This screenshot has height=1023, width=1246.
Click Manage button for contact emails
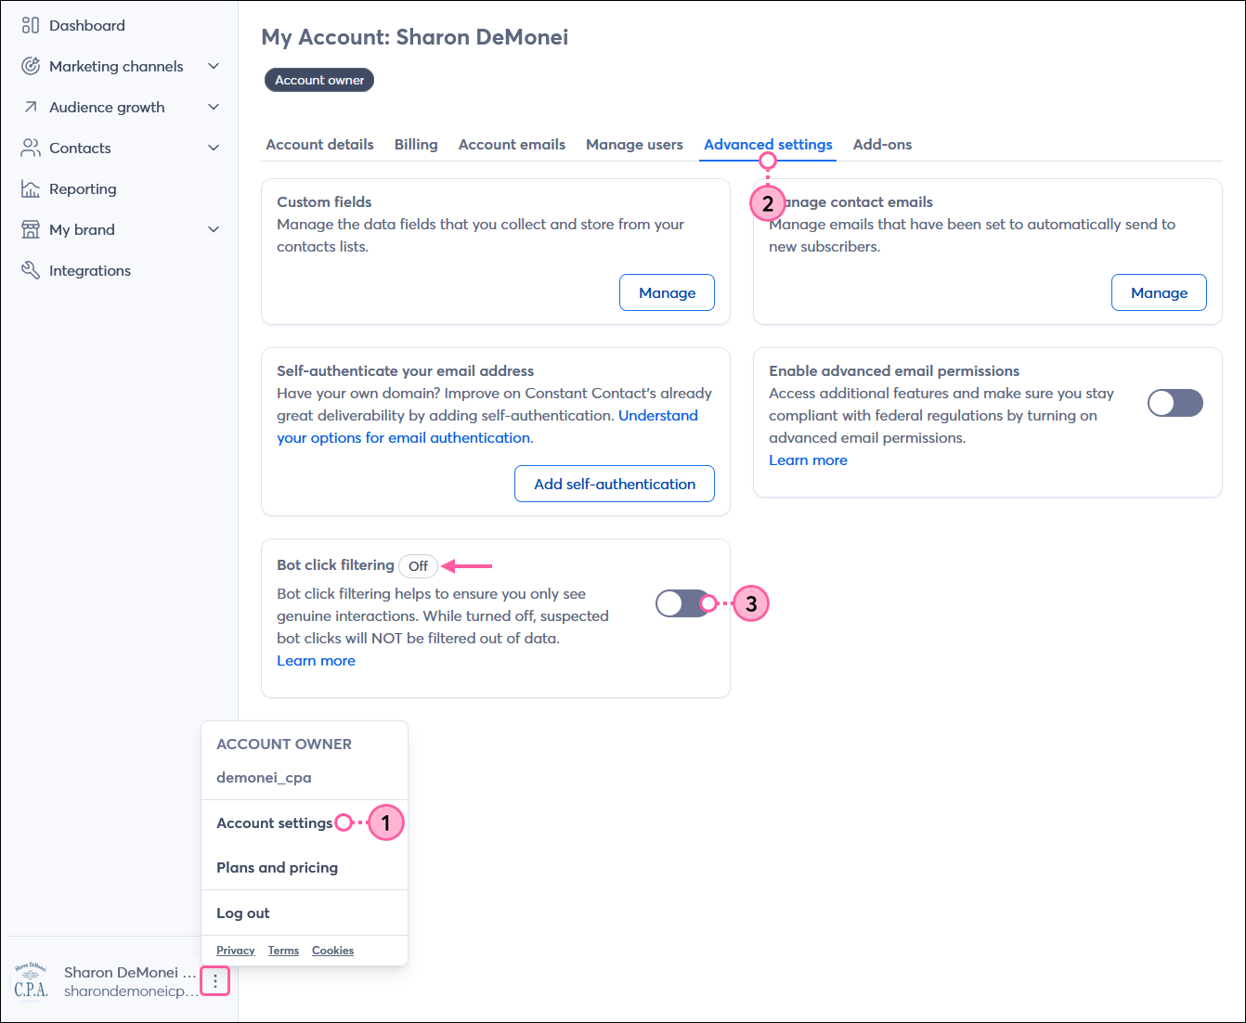(1159, 292)
